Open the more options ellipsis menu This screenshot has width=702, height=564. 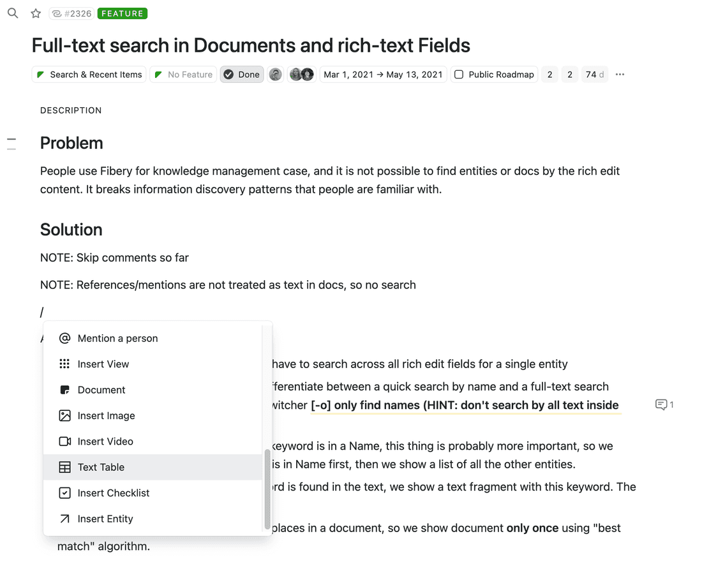pyautogui.click(x=619, y=75)
